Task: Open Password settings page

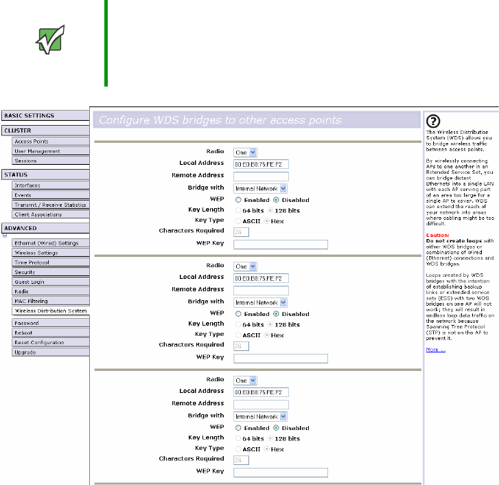Action: (x=51, y=323)
